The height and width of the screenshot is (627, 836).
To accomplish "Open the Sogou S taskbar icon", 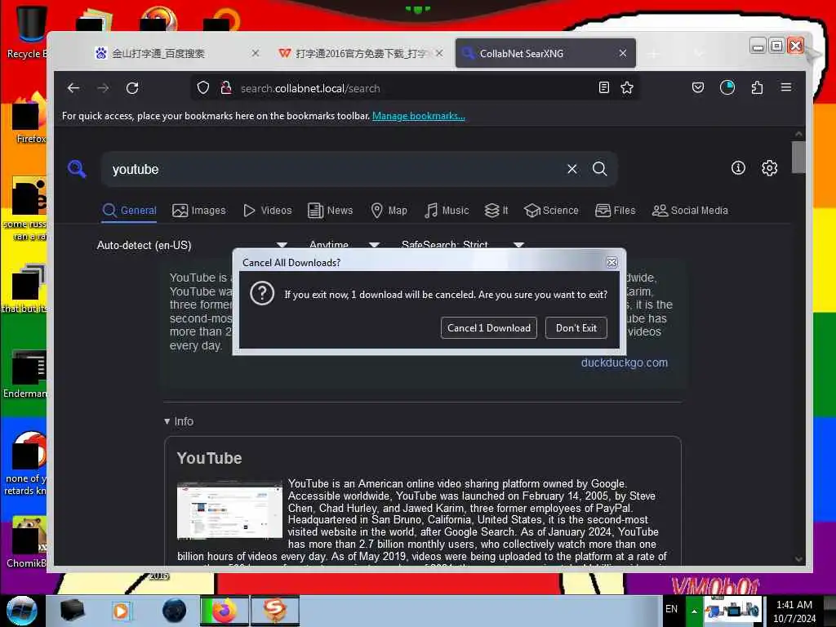I will (x=275, y=611).
